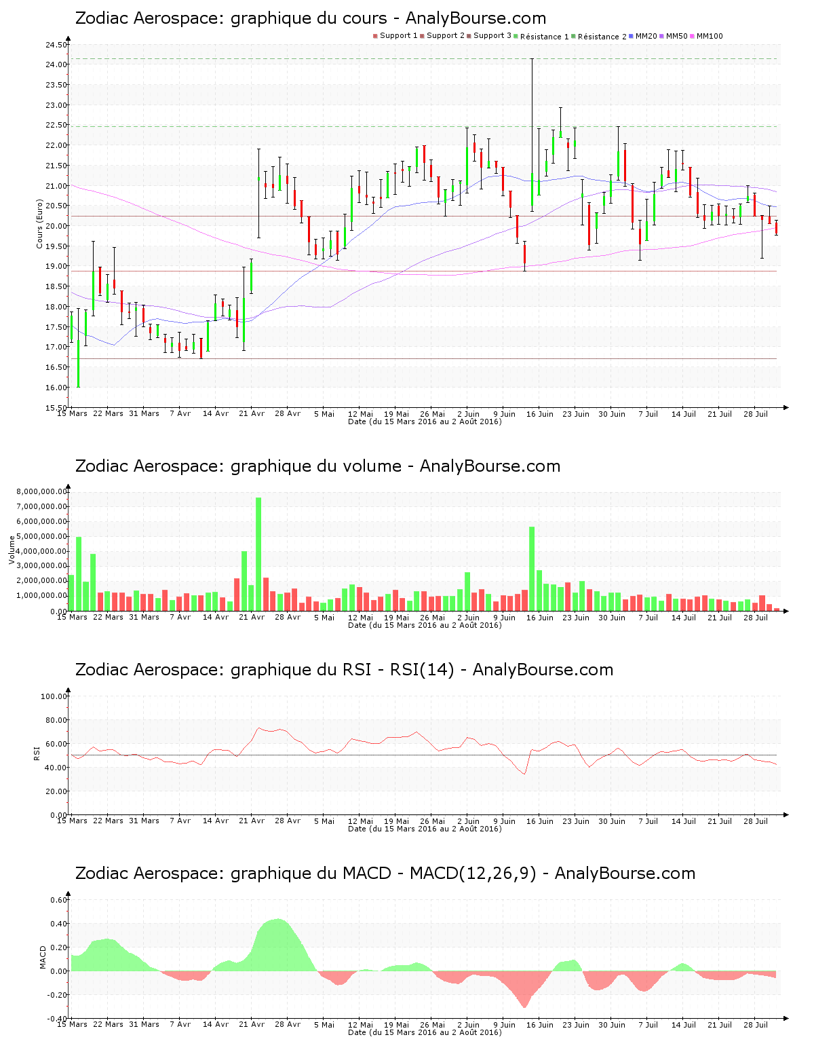Click the -0.40 value on MACD axis

coord(58,1019)
